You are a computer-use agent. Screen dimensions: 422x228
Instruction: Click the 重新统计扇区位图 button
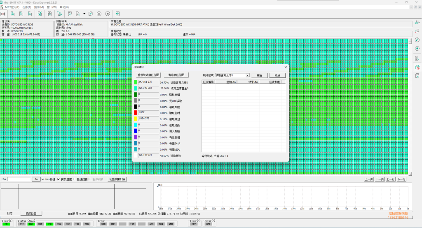pyautogui.click(x=148, y=75)
